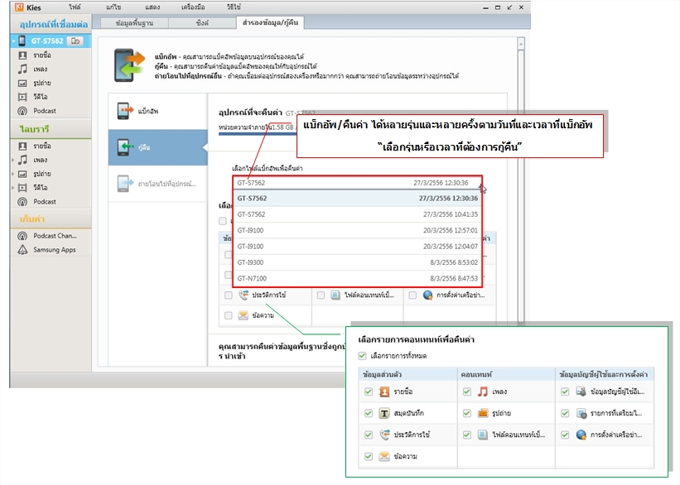680x485 pixels.
Task: Open the วิธีใช้ (Help) menu
Action: [x=234, y=7]
